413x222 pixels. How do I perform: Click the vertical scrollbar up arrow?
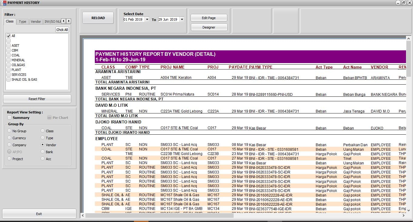pyautogui.click(x=408, y=38)
